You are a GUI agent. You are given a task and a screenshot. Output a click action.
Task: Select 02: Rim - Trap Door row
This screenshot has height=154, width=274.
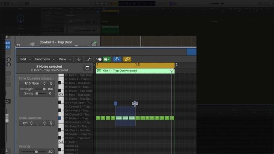78,138
